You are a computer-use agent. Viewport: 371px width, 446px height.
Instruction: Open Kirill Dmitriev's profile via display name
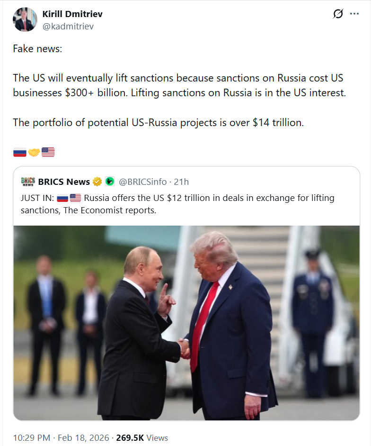(x=72, y=14)
